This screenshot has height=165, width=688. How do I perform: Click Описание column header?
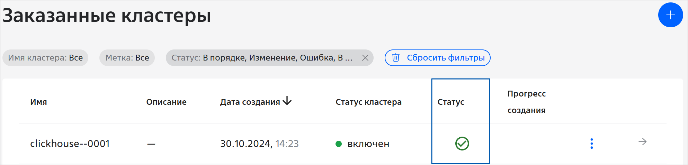(x=166, y=102)
